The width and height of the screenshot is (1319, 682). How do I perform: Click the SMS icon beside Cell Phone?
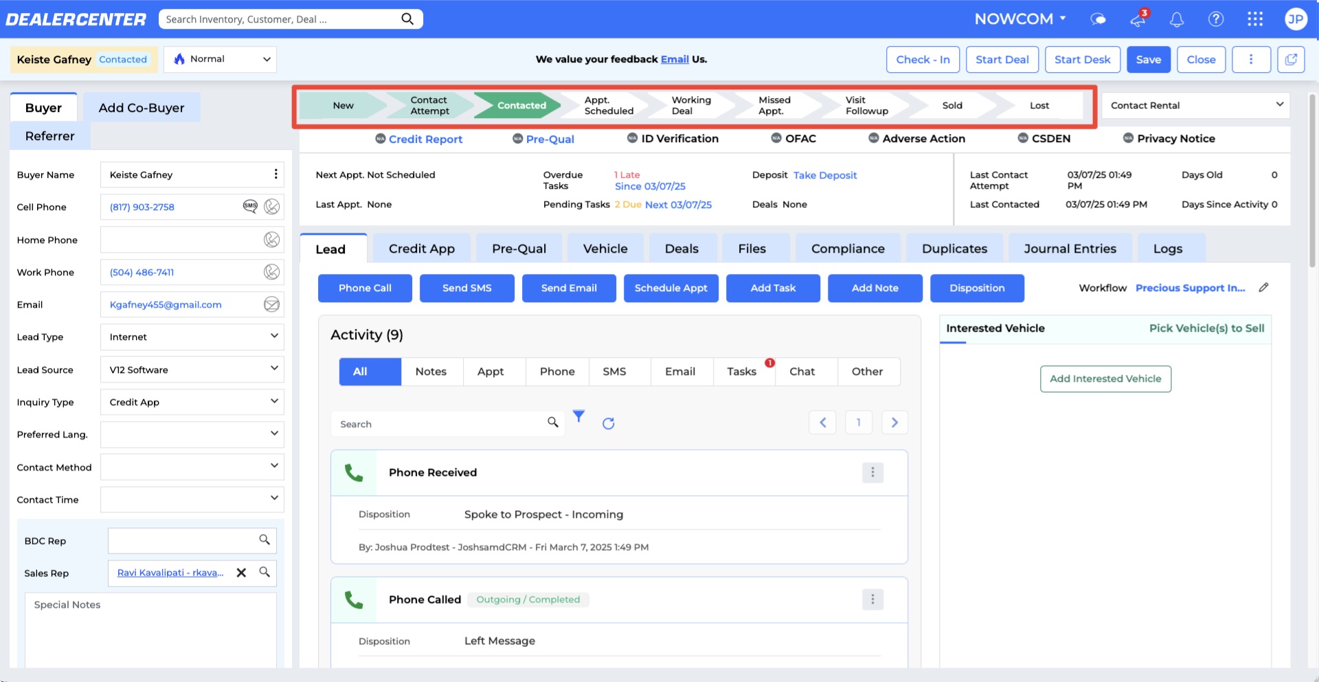pos(250,206)
